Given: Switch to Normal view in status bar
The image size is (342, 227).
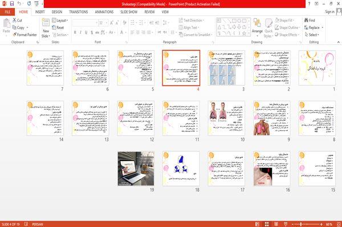Looking at the screenshot, I should click(x=258, y=224).
